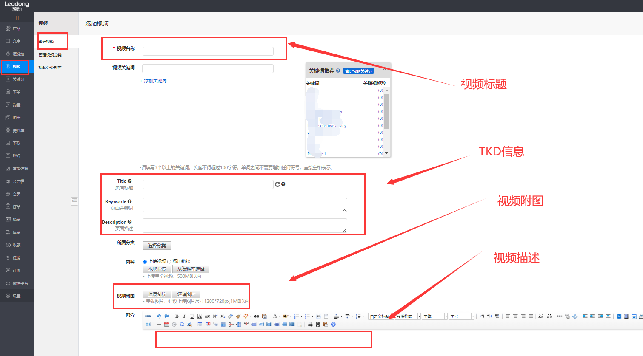Click the 选择分类 button
Viewport: 643px width, 356px height.
tap(157, 246)
